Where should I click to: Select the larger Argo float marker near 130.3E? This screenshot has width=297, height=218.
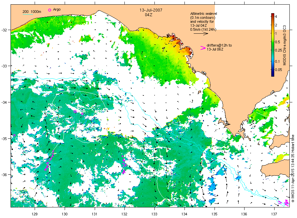[x=75, y=111]
